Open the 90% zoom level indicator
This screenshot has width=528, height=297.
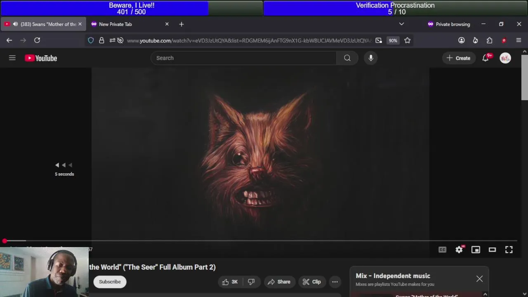(x=393, y=40)
